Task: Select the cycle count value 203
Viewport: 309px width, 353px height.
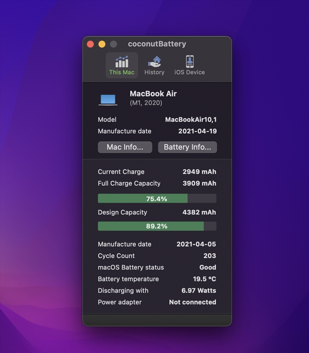Action: pos(209,256)
